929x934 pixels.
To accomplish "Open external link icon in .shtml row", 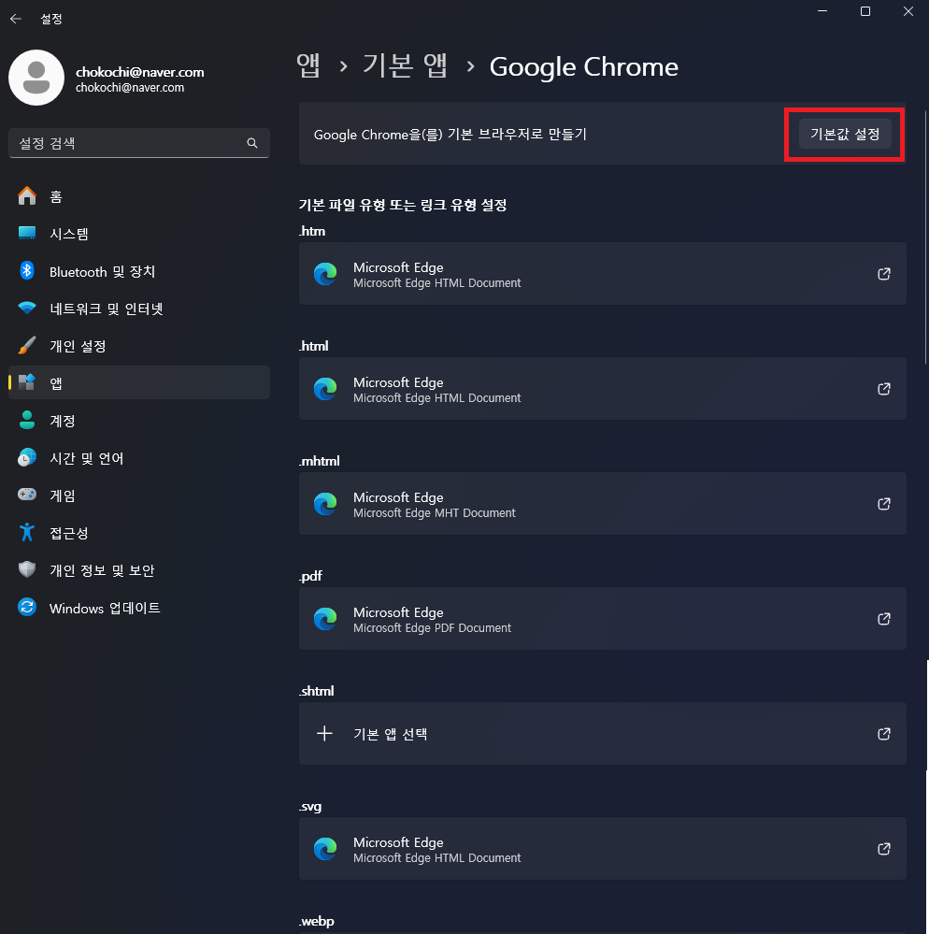I will coord(884,734).
